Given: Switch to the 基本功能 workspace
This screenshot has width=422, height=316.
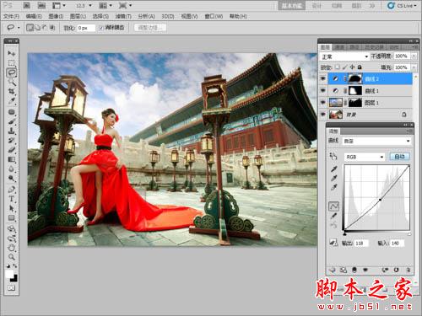Looking at the screenshot, I should [x=291, y=5].
